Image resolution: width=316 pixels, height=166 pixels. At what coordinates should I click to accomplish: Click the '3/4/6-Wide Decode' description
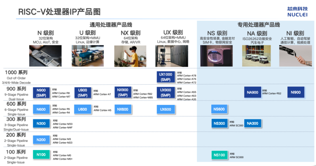point(16,83)
